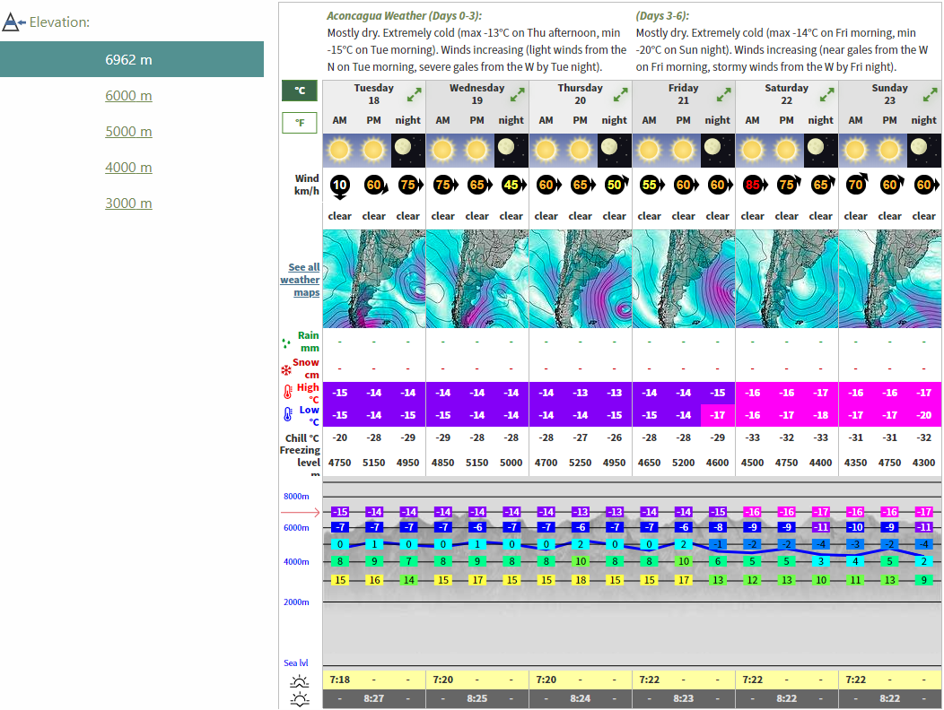The image size is (944, 710).
Task: Click Sunday night -20 low temperature cell
Action: point(924,415)
